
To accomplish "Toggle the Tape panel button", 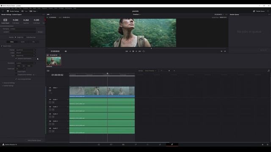I will pos(25,11).
